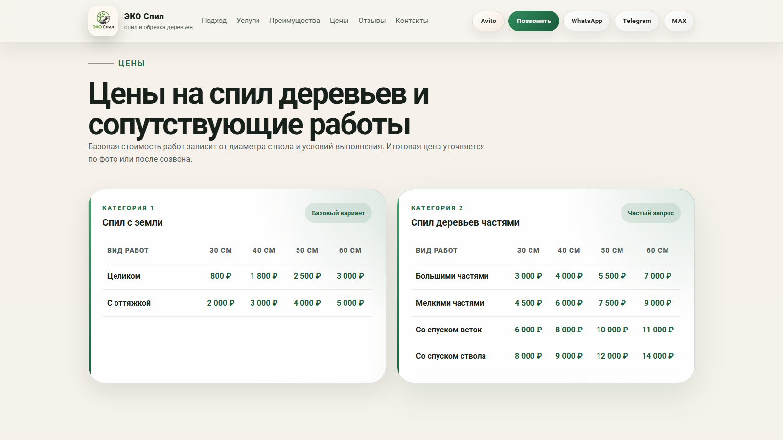Select the Спил деревьев частями heading
The height and width of the screenshot is (440, 783).
(465, 222)
